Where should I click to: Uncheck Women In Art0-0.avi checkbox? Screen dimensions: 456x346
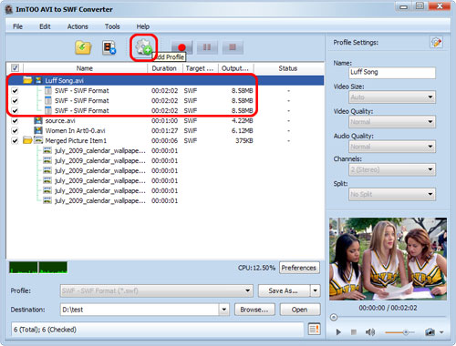(15, 130)
